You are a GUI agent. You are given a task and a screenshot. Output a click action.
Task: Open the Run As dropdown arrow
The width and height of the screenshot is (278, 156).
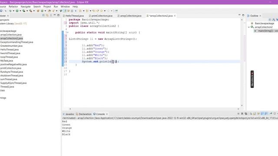[20, 11]
